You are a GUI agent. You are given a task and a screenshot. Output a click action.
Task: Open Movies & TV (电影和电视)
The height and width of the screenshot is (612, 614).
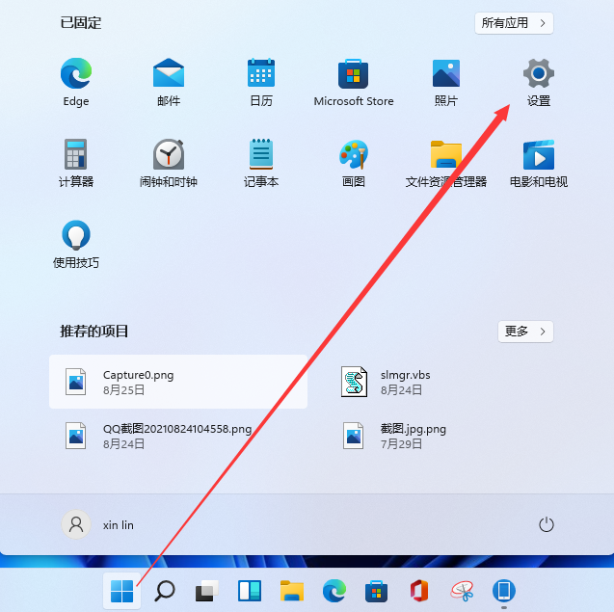[x=538, y=155]
